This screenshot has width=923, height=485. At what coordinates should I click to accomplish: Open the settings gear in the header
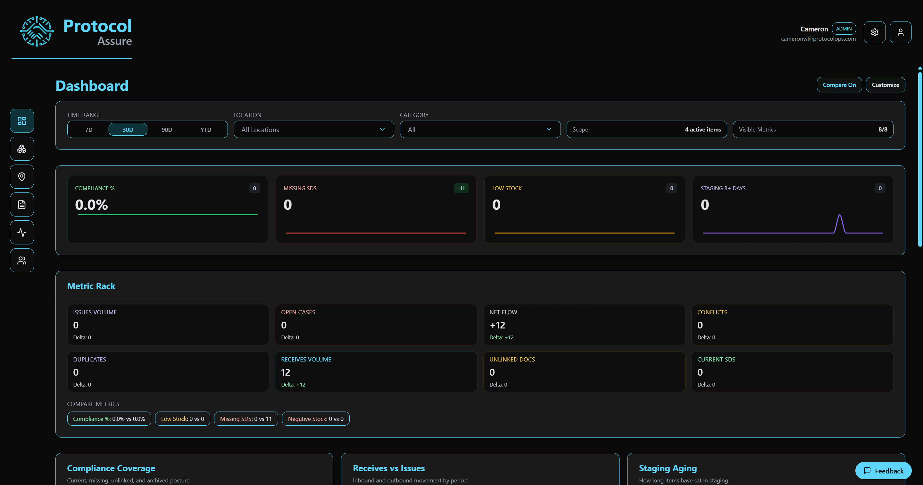coord(875,32)
